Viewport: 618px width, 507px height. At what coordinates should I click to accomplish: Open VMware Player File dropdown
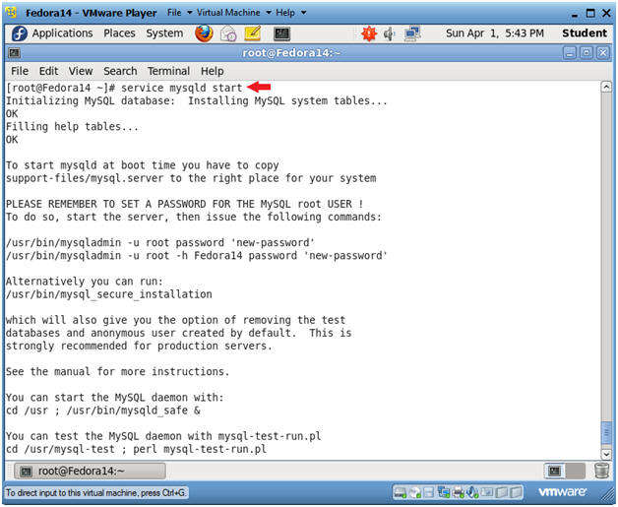point(179,13)
